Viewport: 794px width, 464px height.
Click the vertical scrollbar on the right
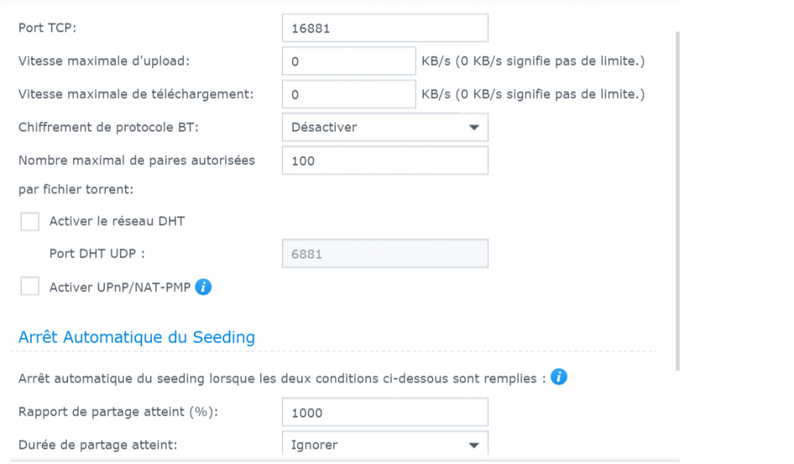click(x=677, y=199)
